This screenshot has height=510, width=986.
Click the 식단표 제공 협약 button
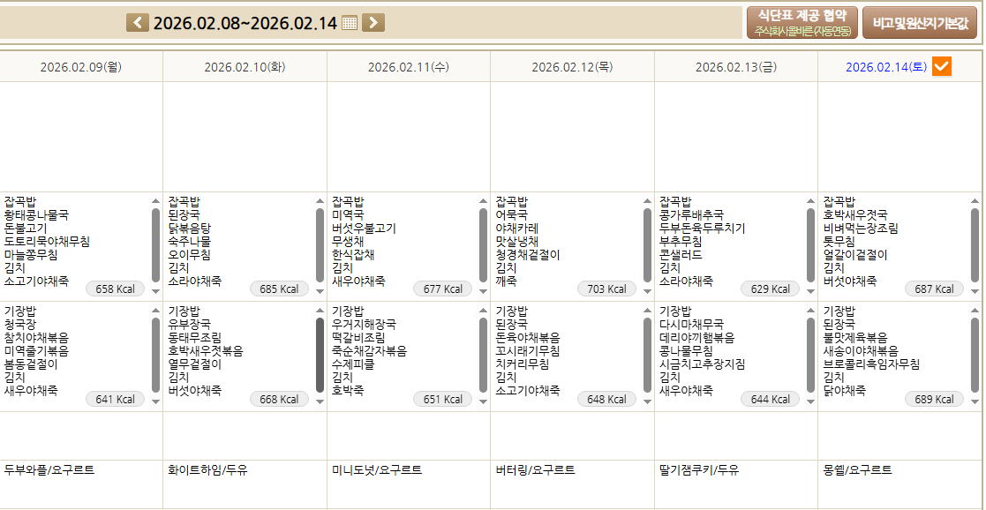tap(802, 22)
